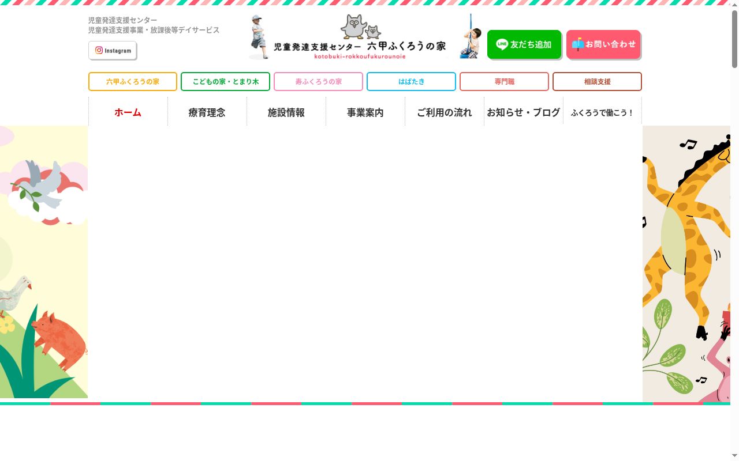Open the ふくろうで働こう！ menu item
Viewport: 739px width, 461px height.
tap(603, 112)
